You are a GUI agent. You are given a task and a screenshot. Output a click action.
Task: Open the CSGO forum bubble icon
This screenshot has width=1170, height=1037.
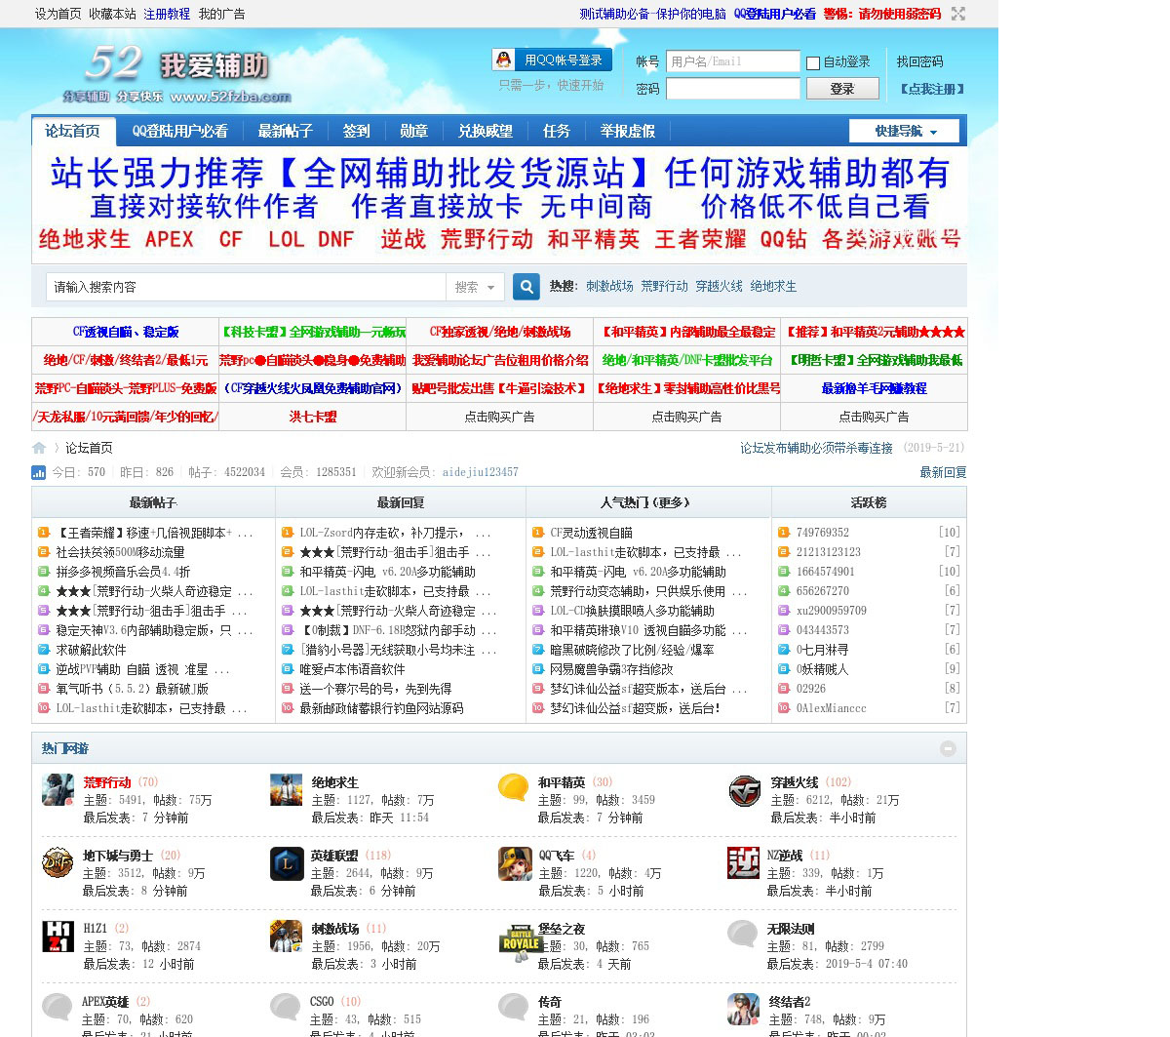point(286,1008)
